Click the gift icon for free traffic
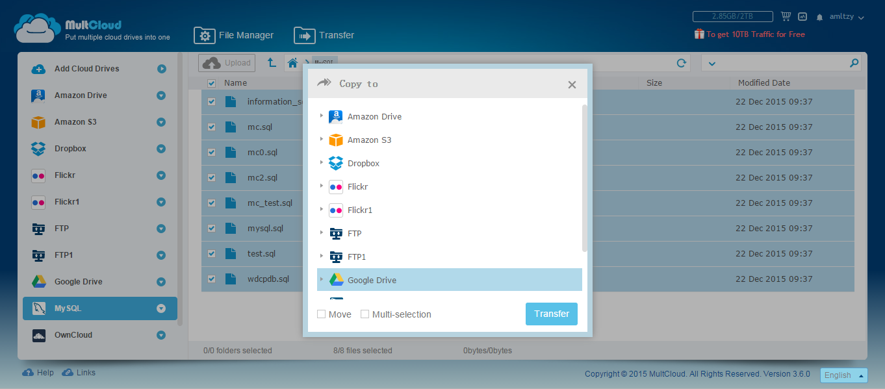 pyautogui.click(x=699, y=34)
